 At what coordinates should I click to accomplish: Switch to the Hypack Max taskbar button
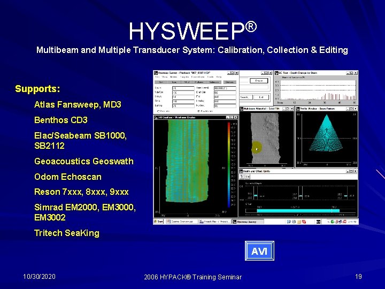215,222
